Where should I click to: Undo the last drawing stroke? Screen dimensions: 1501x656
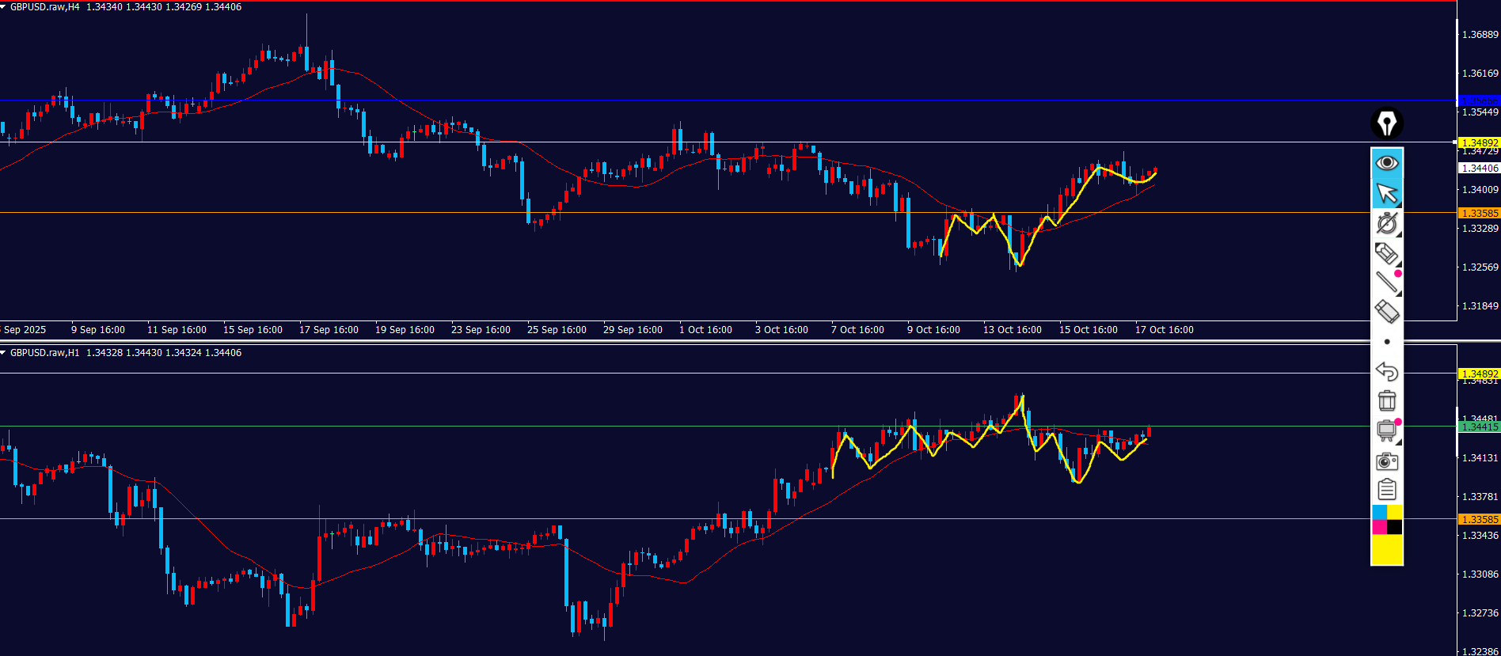coord(1386,371)
